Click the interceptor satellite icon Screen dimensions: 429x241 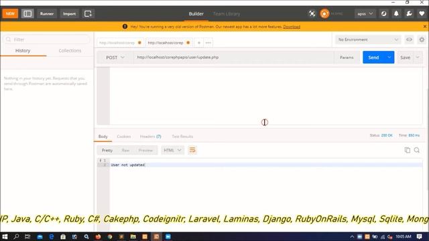click(312, 13)
